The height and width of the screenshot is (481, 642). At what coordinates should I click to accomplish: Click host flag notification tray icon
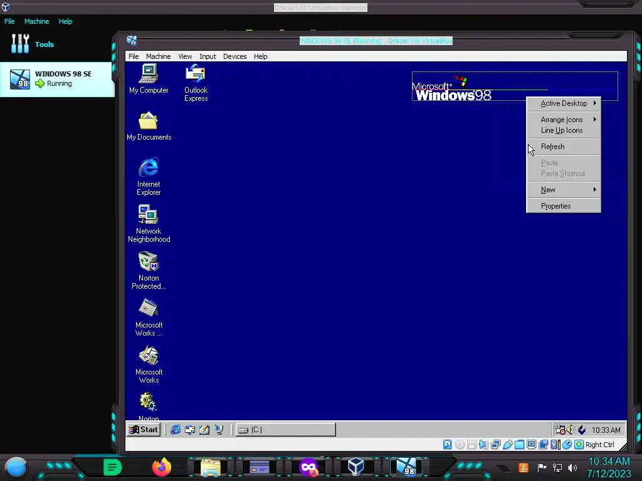tap(542, 467)
